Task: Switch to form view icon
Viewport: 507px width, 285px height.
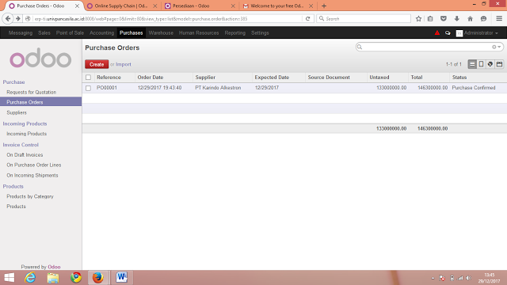Action: pyautogui.click(x=481, y=64)
